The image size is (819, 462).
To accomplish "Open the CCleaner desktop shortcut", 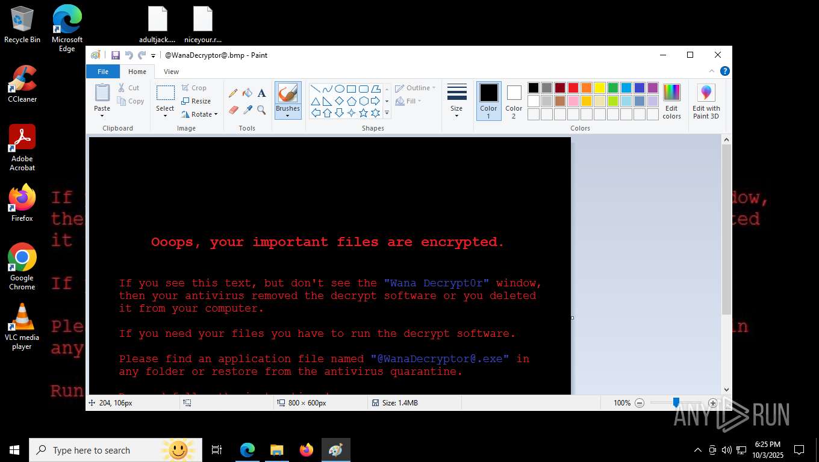I will 22,84.
